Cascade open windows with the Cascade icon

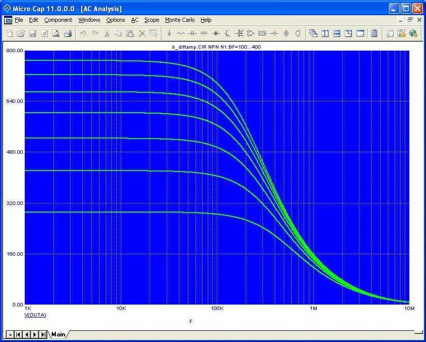pyautogui.click(x=313, y=33)
